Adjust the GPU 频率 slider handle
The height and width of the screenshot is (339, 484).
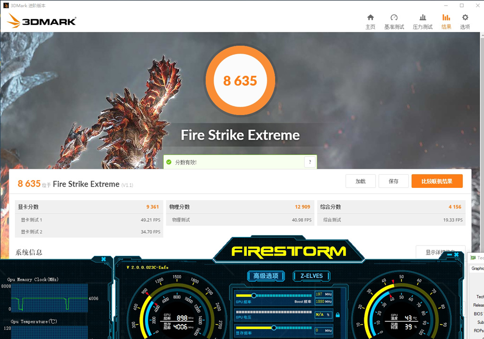tap(254, 296)
